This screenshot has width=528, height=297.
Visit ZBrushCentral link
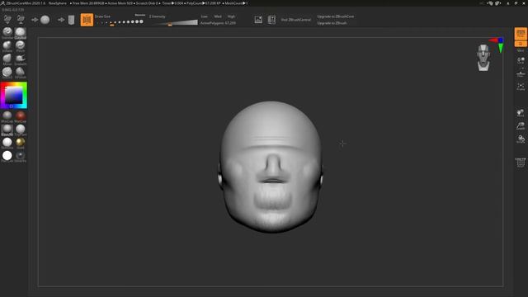296,20
